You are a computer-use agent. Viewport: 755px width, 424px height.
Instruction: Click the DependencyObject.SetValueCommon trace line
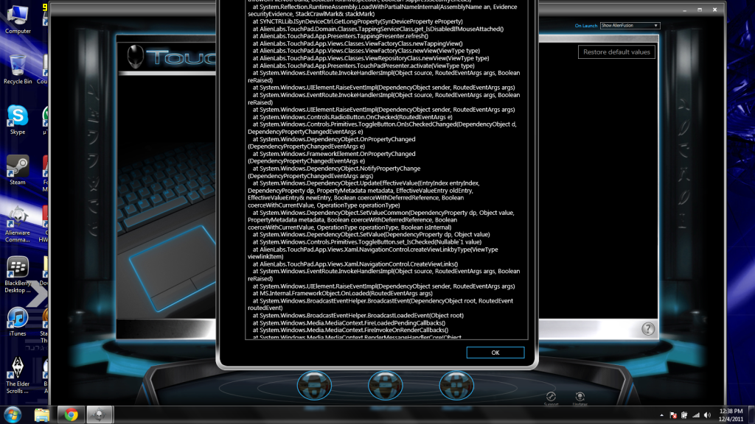click(381, 219)
